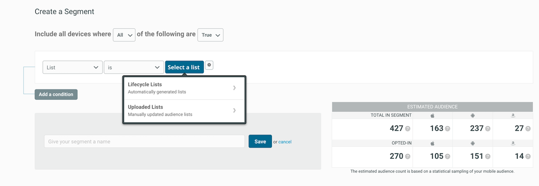Focus the segment name input field
This screenshot has width=539, height=186.
144,141
